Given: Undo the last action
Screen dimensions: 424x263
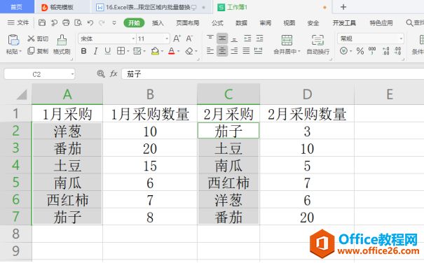Looking at the screenshot, I should [90, 23].
